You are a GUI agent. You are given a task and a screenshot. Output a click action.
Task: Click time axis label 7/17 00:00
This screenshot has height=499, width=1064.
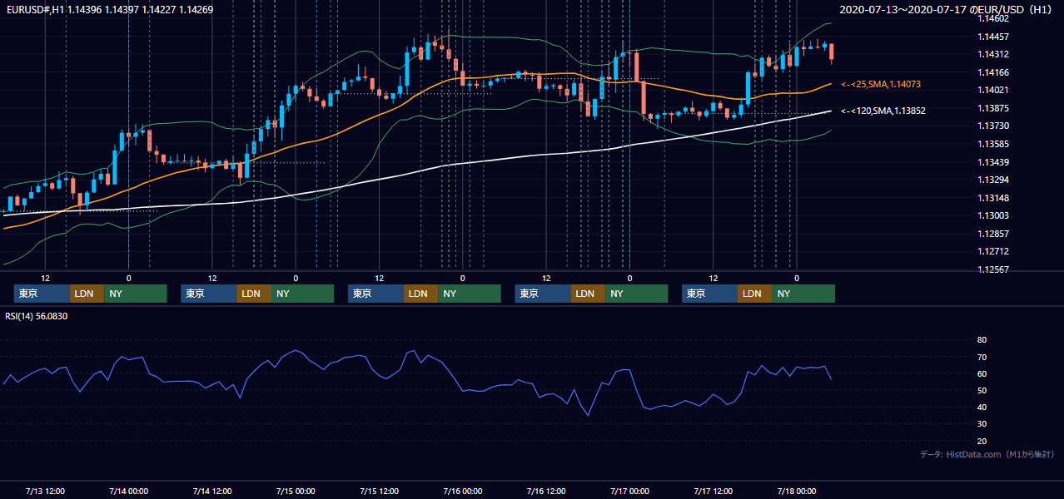(629, 491)
